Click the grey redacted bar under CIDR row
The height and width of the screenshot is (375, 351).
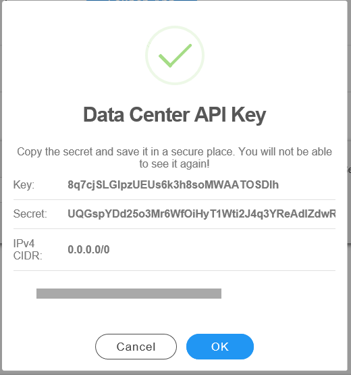click(x=129, y=293)
